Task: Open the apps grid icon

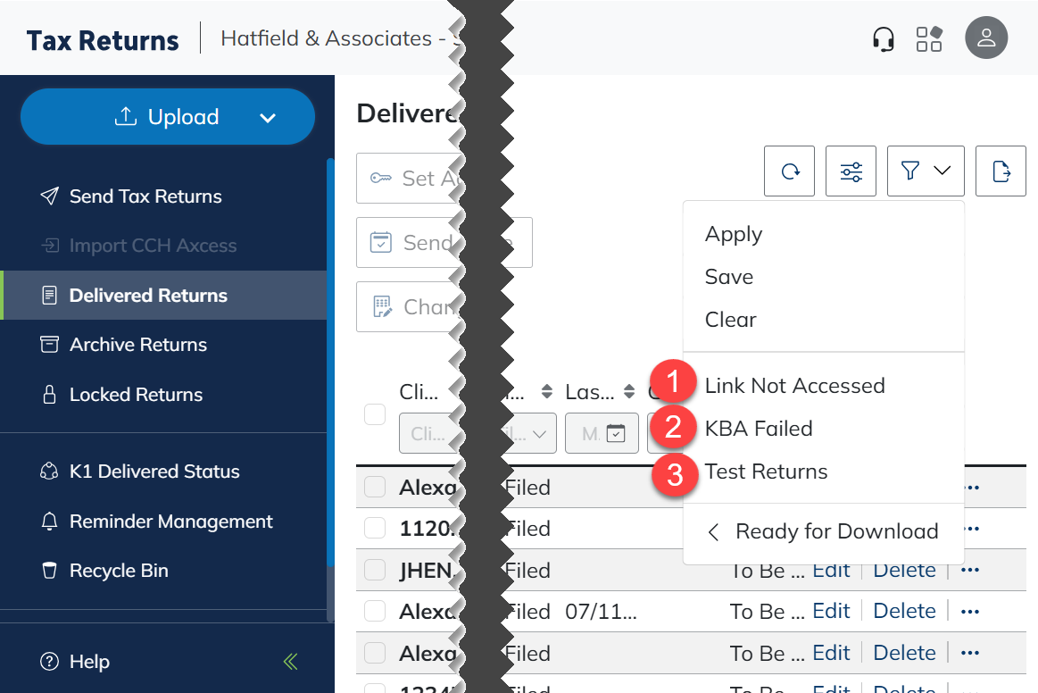Action: [x=929, y=39]
